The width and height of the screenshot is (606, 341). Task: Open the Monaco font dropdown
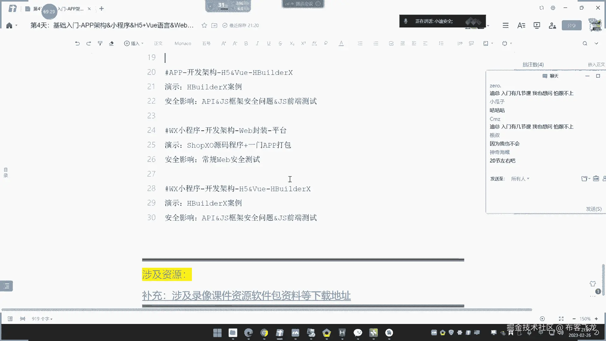point(183,44)
